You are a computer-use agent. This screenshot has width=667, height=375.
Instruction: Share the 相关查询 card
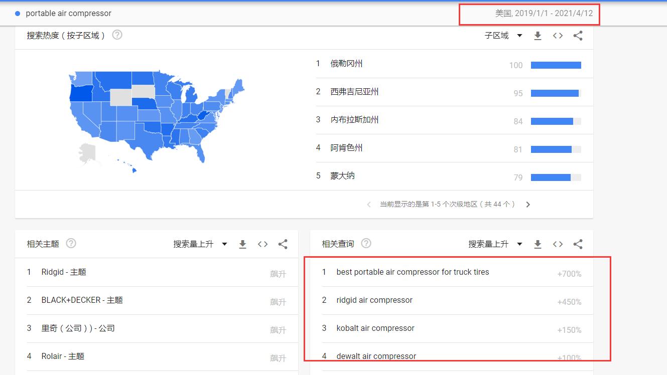(x=578, y=244)
